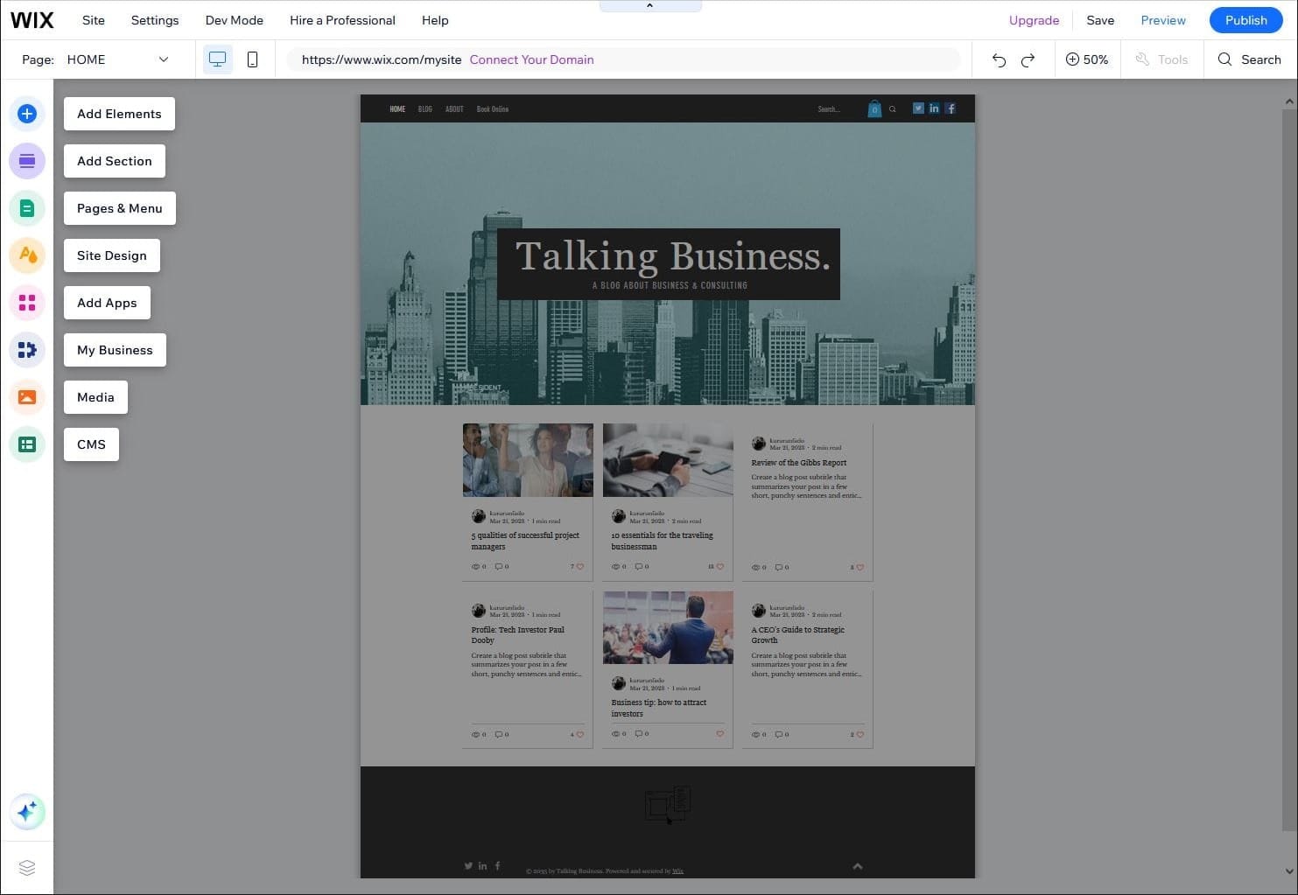Click the Publish button
This screenshot has width=1298, height=895.
1245,20
